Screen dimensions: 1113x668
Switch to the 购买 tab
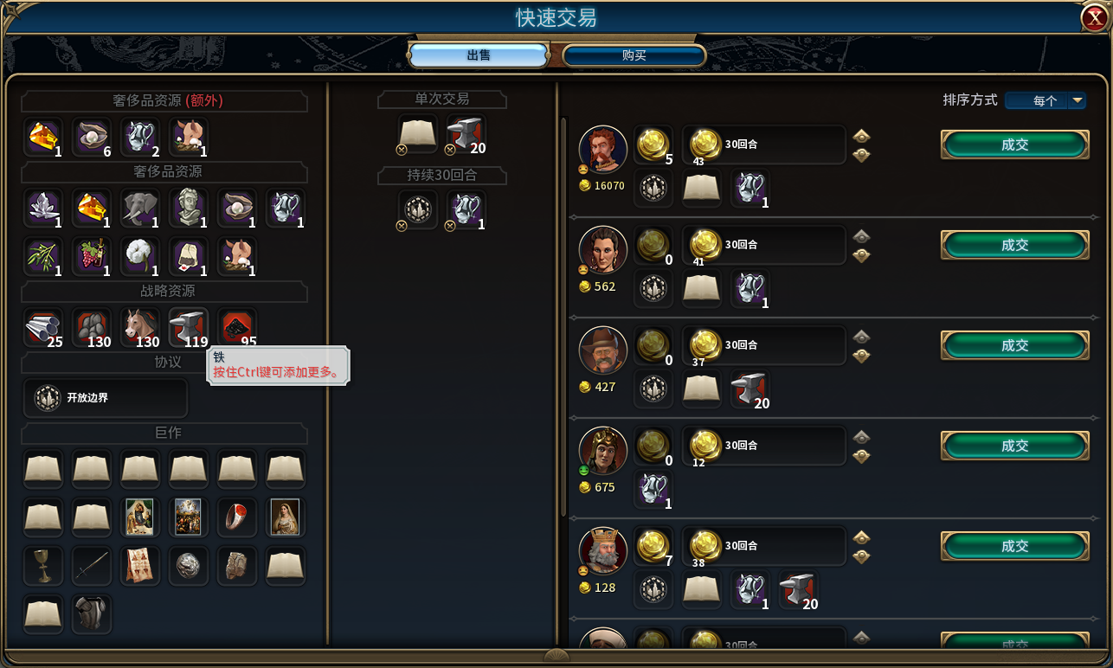click(634, 55)
